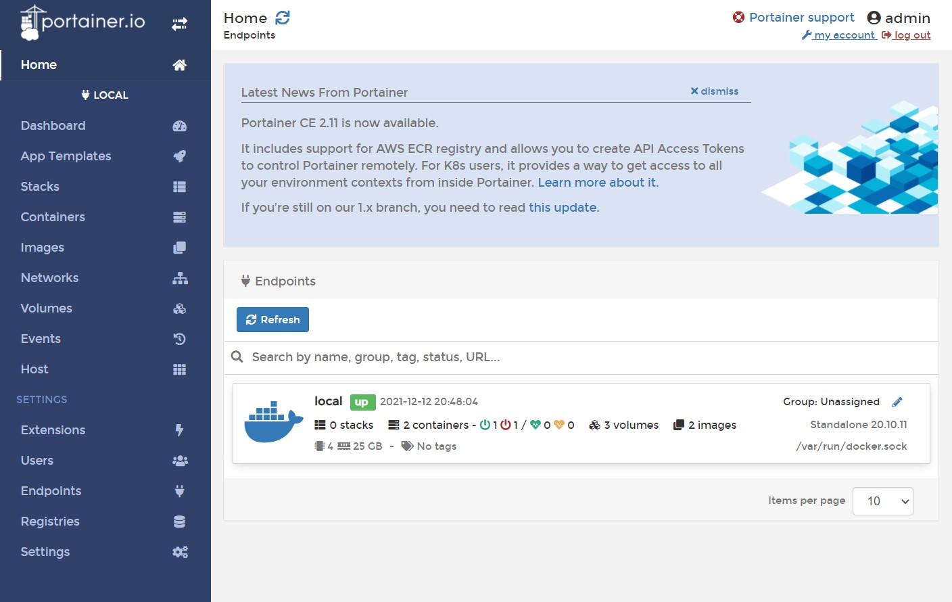Screen dimensions: 952x602
Task: Go to Containers in the sidebar
Action: [x=105, y=217]
